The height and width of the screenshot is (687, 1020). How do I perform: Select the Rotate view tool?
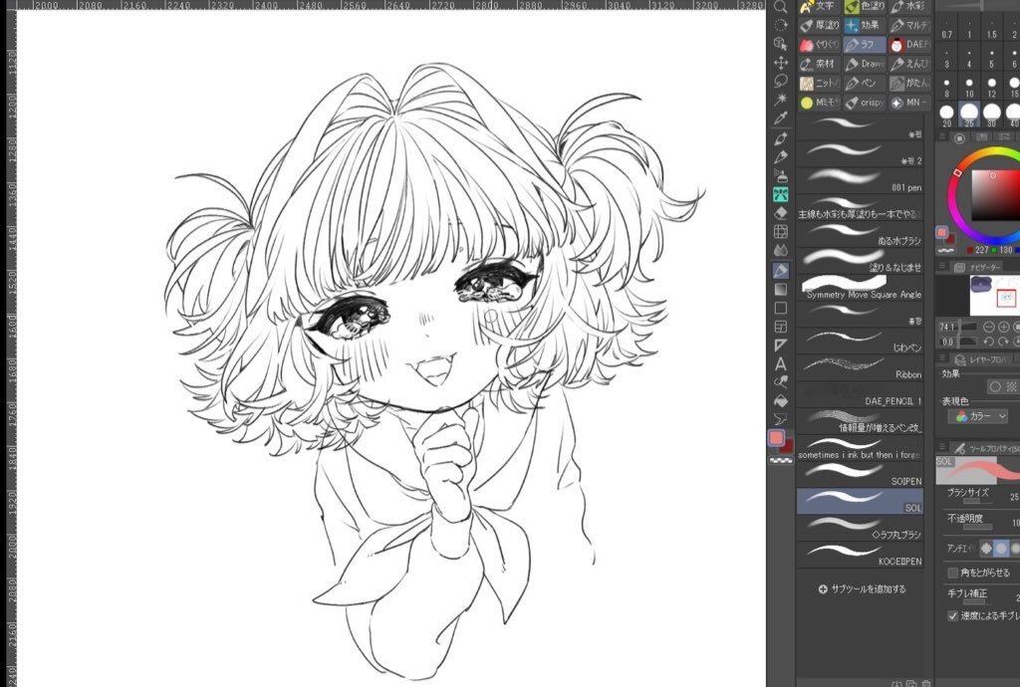pos(781,25)
